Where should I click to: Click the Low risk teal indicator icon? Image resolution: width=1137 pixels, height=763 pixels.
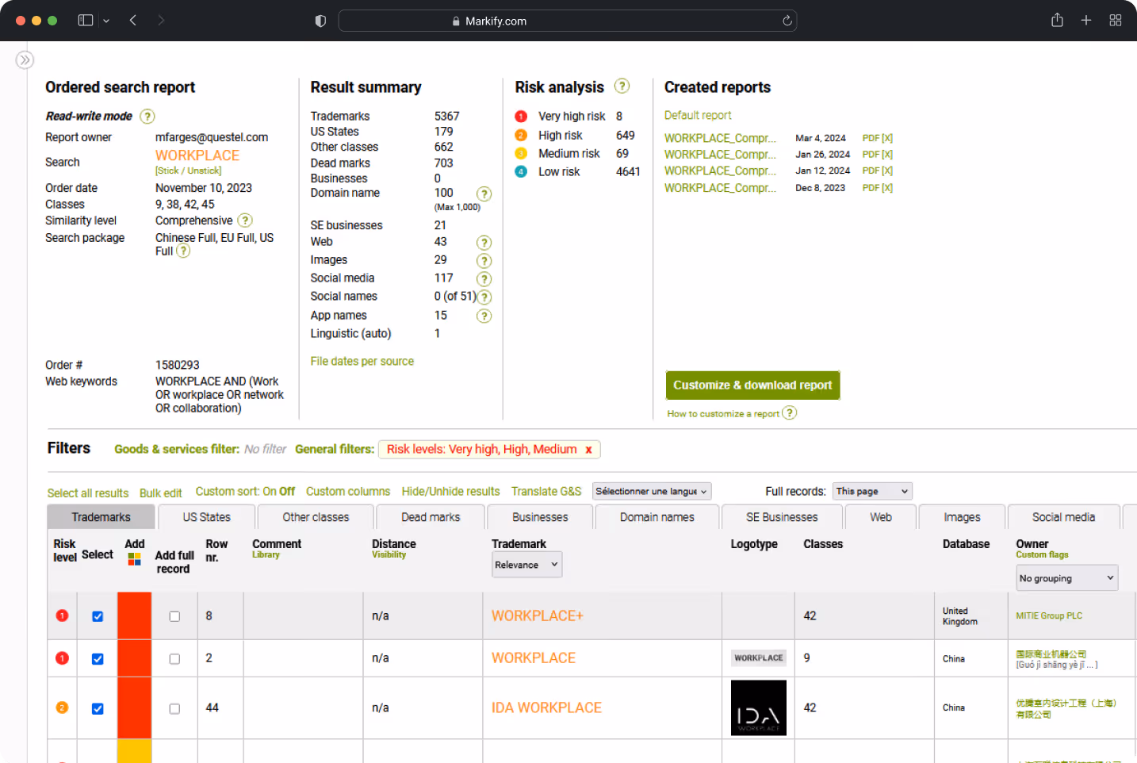click(521, 172)
